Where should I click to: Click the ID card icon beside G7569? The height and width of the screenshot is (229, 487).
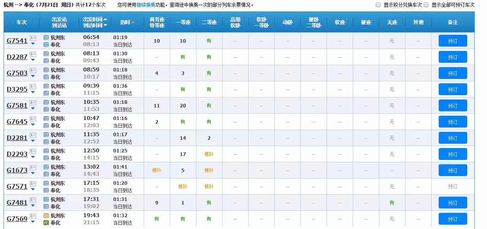click(33, 216)
